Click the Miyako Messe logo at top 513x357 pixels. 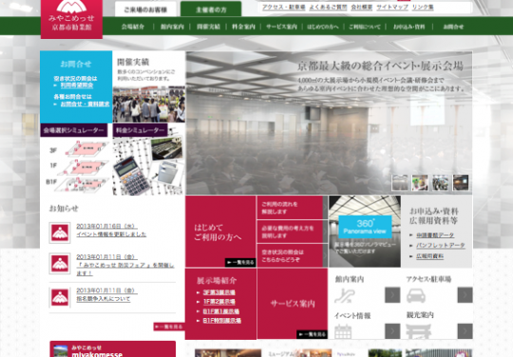coord(71,19)
